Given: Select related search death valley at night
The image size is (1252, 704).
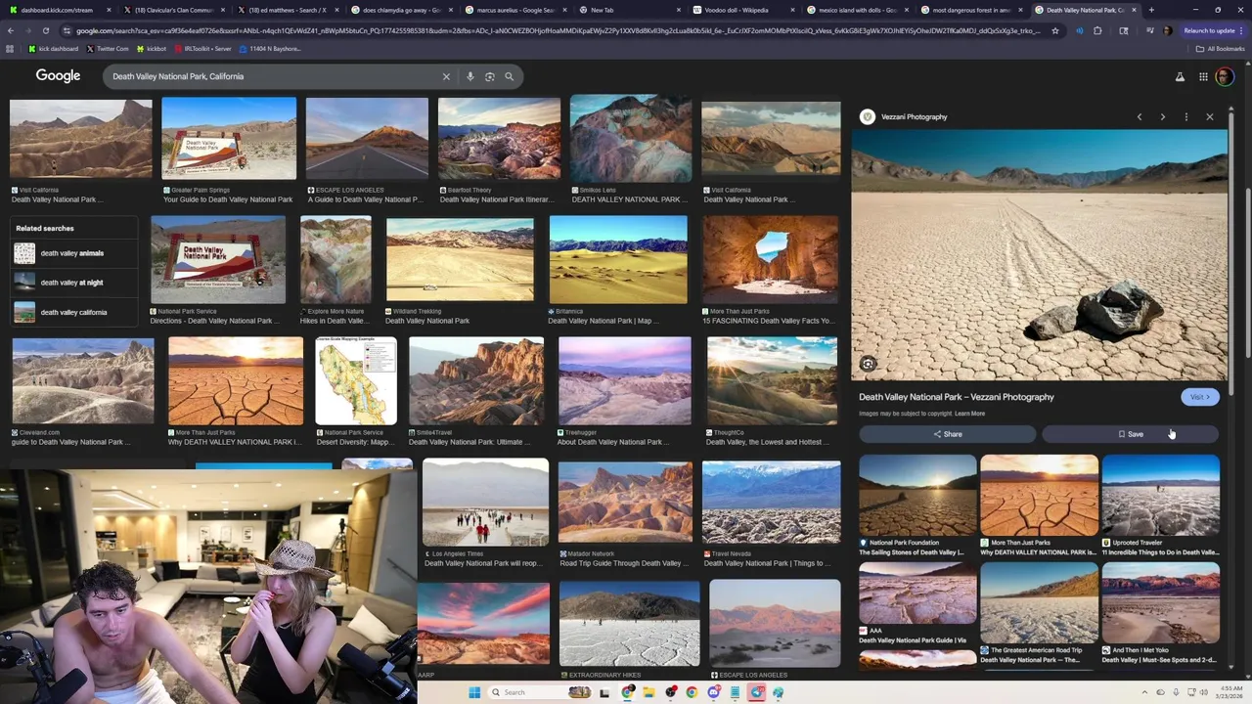Looking at the screenshot, I should click(x=73, y=283).
